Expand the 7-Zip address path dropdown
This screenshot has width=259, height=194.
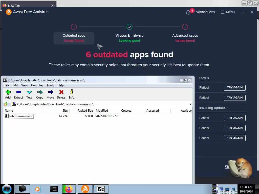(x=190, y=104)
